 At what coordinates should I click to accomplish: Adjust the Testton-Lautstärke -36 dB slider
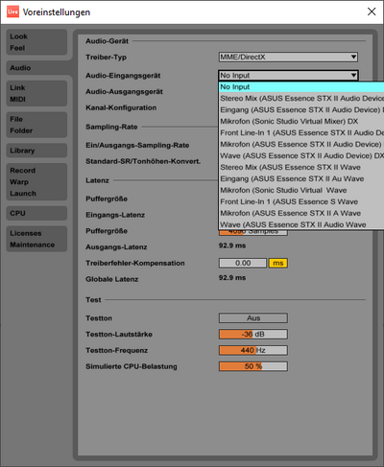pyautogui.click(x=253, y=334)
